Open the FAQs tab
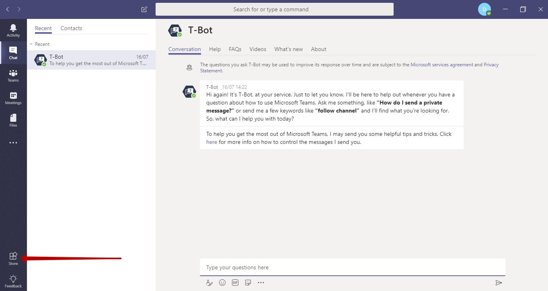The width and height of the screenshot is (548, 291). point(235,49)
